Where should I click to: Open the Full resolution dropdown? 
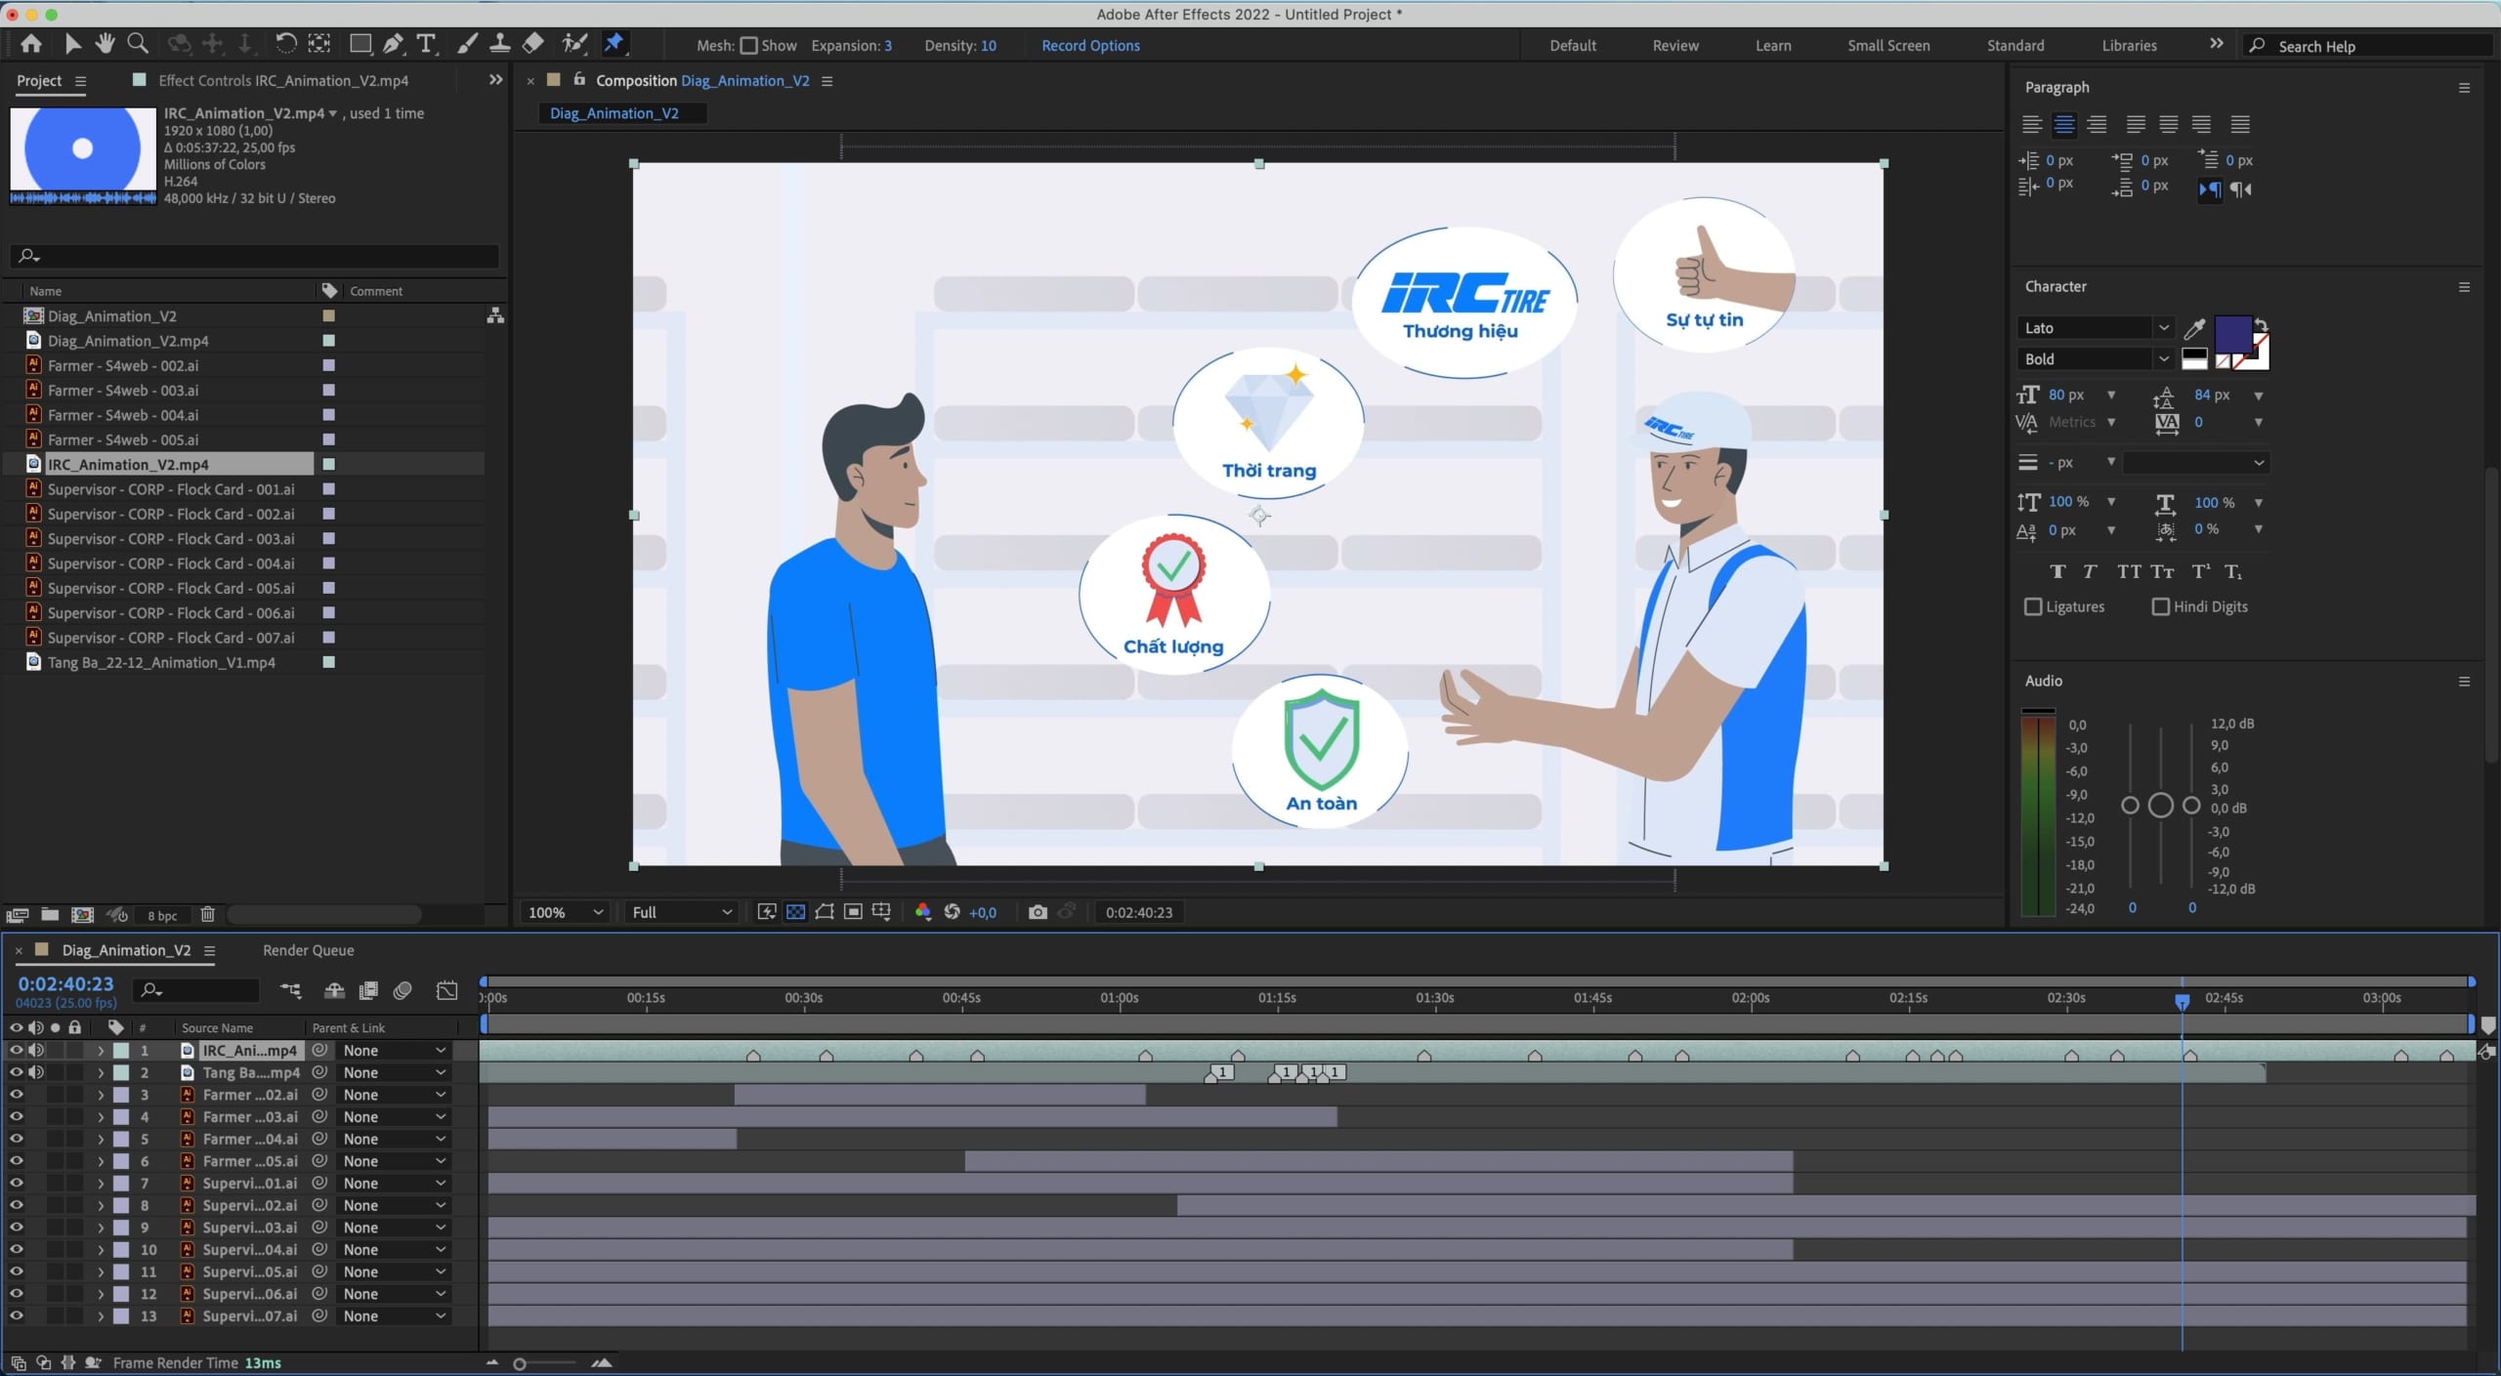pyautogui.click(x=681, y=912)
